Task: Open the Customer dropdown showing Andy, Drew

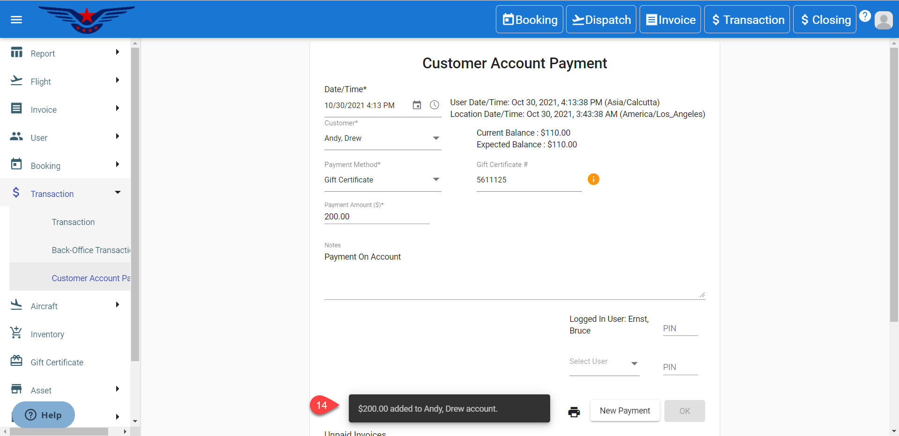Action: tap(383, 138)
